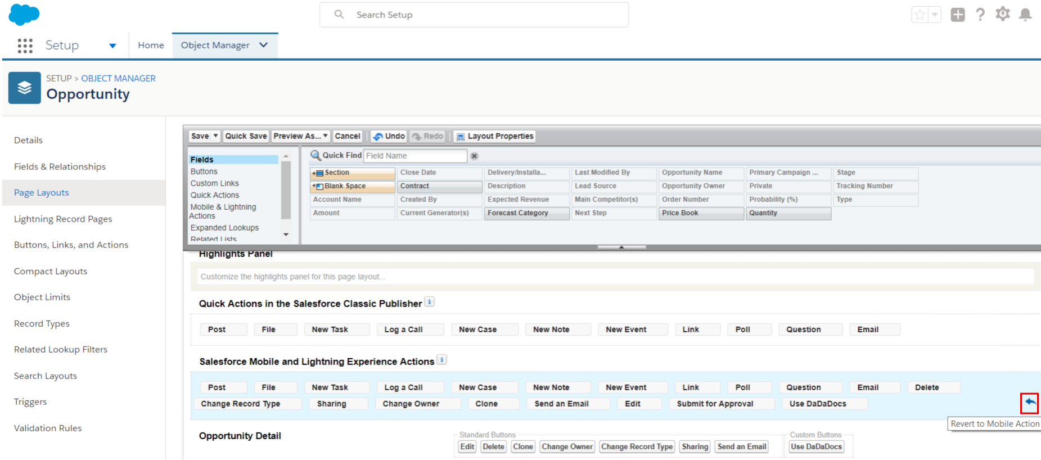Open the Setup gear icon

click(1003, 14)
